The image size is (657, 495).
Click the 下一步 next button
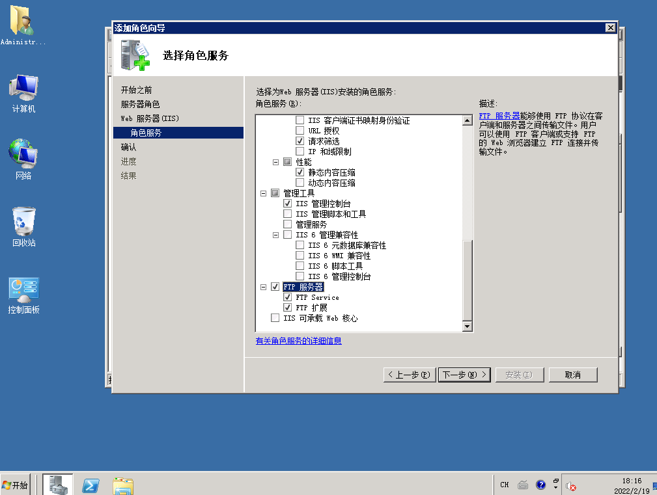(464, 375)
